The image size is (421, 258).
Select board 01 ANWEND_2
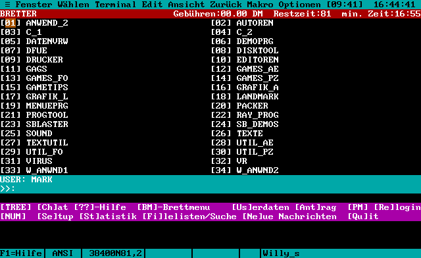[34, 23]
